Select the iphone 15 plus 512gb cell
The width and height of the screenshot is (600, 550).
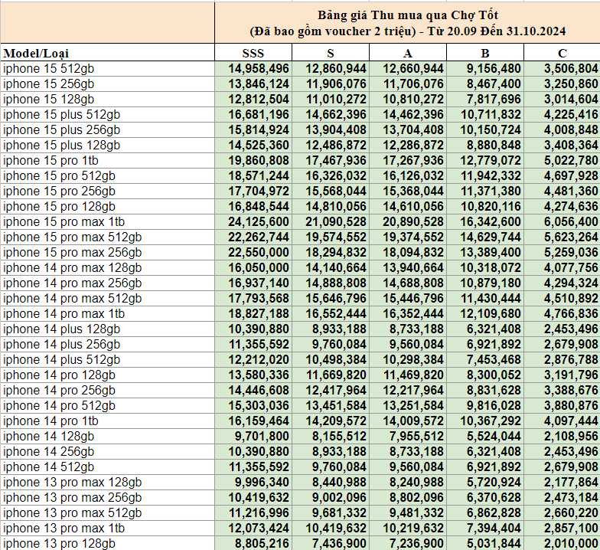click(x=107, y=115)
